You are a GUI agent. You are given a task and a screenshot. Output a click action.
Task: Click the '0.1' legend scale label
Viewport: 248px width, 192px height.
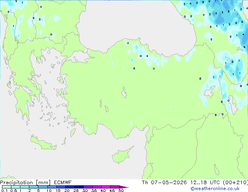tap(4, 190)
